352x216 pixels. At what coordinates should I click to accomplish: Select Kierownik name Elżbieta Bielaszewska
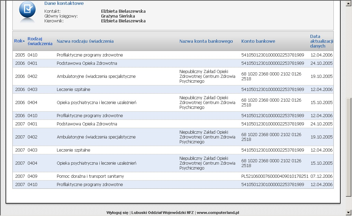[123, 21]
